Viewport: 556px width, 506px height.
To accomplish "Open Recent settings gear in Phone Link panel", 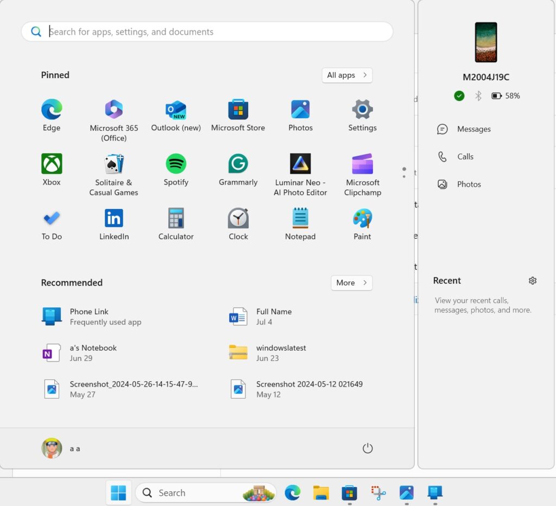I will [533, 280].
